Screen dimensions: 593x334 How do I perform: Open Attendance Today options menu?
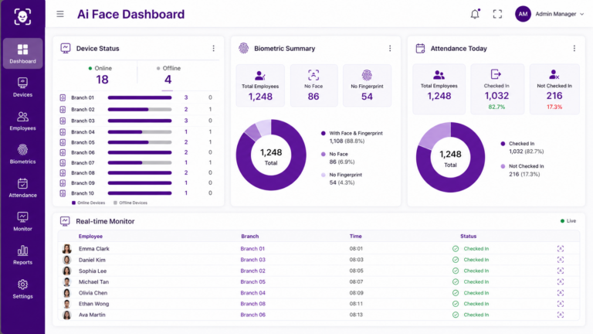pos(574,49)
